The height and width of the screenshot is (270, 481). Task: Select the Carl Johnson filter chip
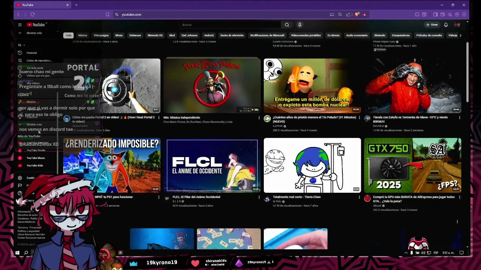pyautogui.click(x=189, y=35)
